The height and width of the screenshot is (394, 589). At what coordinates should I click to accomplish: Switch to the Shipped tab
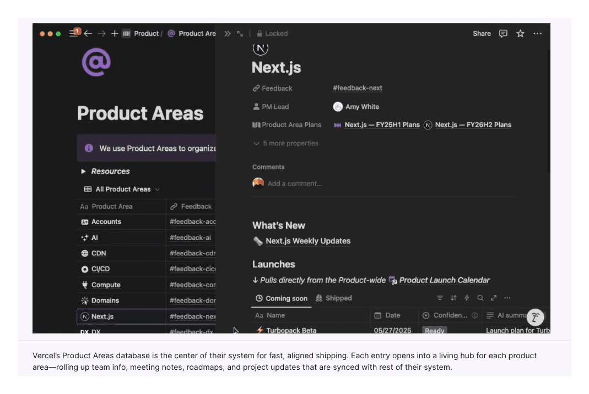tap(333, 298)
